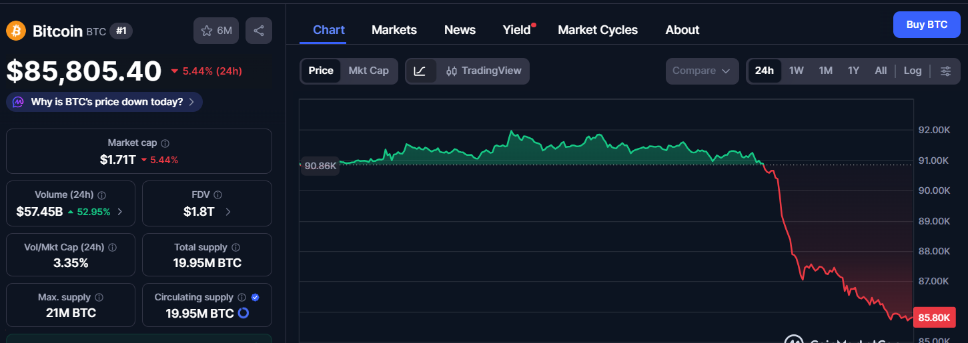Click the share icon button

click(x=259, y=31)
